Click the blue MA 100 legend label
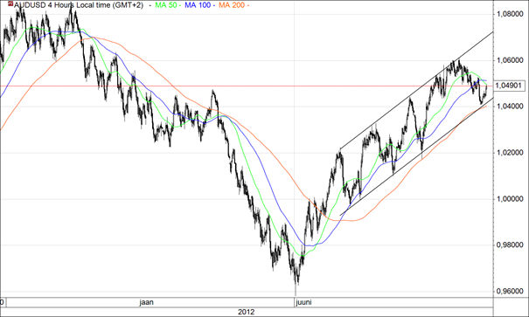The width and height of the screenshot is (529, 317). coord(198,5)
